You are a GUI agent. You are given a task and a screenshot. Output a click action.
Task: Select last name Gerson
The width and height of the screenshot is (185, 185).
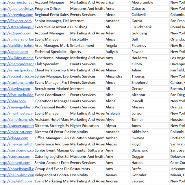pos(150,89)
